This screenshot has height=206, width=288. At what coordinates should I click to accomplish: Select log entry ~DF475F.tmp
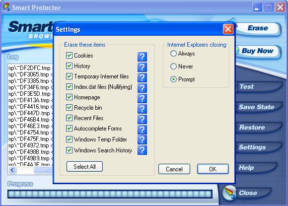(x=30, y=139)
